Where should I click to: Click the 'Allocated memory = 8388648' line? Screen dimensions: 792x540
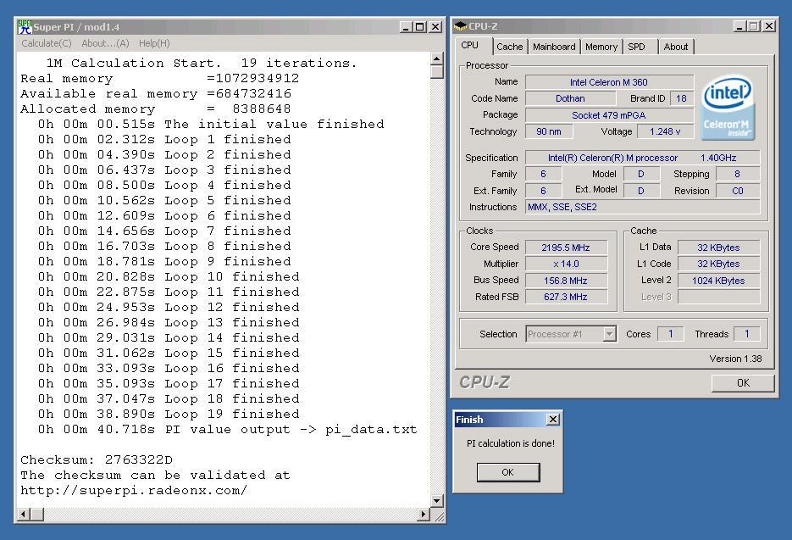(156, 109)
